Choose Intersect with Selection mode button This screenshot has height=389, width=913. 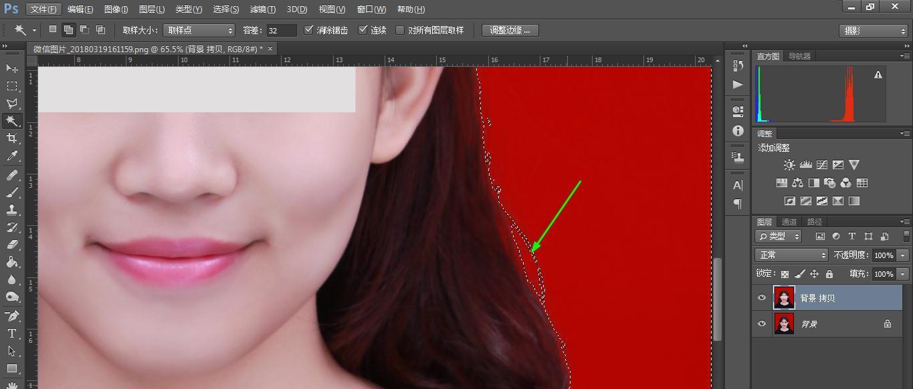click(100, 30)
